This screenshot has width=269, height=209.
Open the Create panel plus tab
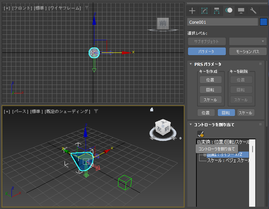tap(192, 11)
